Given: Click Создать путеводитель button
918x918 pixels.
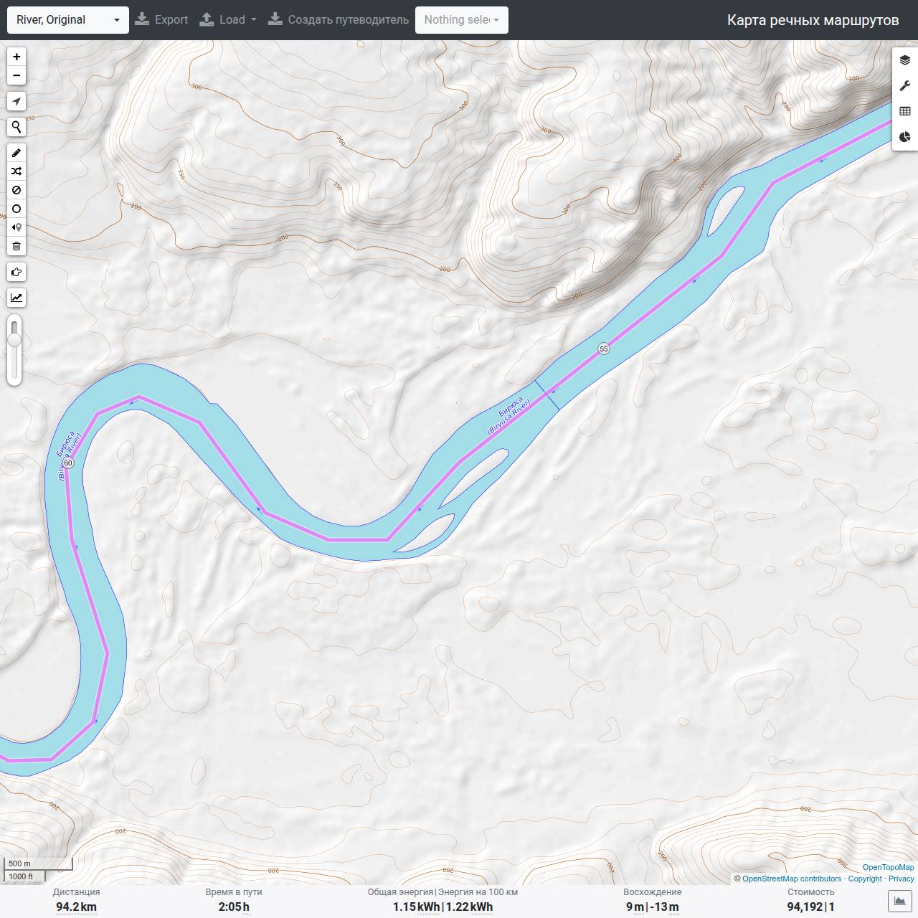Looking at the screenshot, I should pyautogui.click(x=339, y=20).
